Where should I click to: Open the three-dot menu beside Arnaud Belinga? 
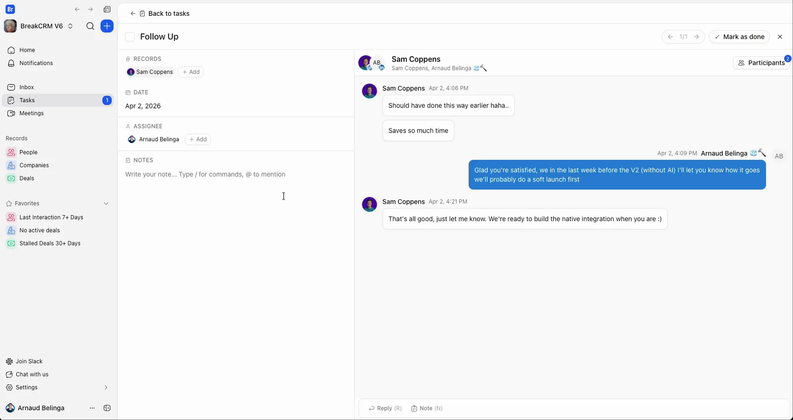92,408
